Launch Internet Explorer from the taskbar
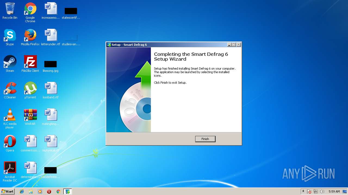Viewport: 348px width, 195px height. [x=22, y=191]
